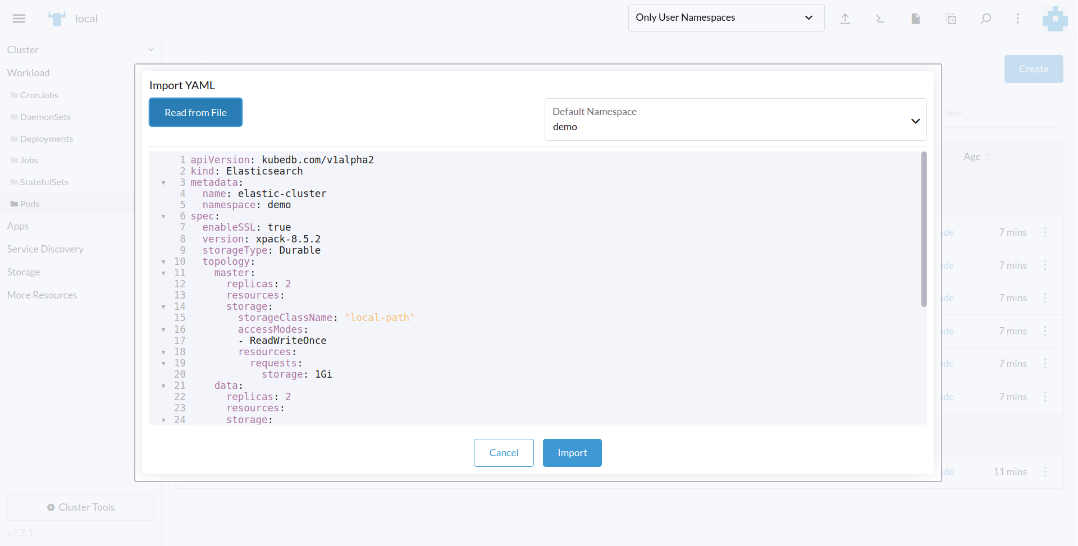1078x546 pixels.
Task: Open the header three-dot more menu
Action: 1017,19
